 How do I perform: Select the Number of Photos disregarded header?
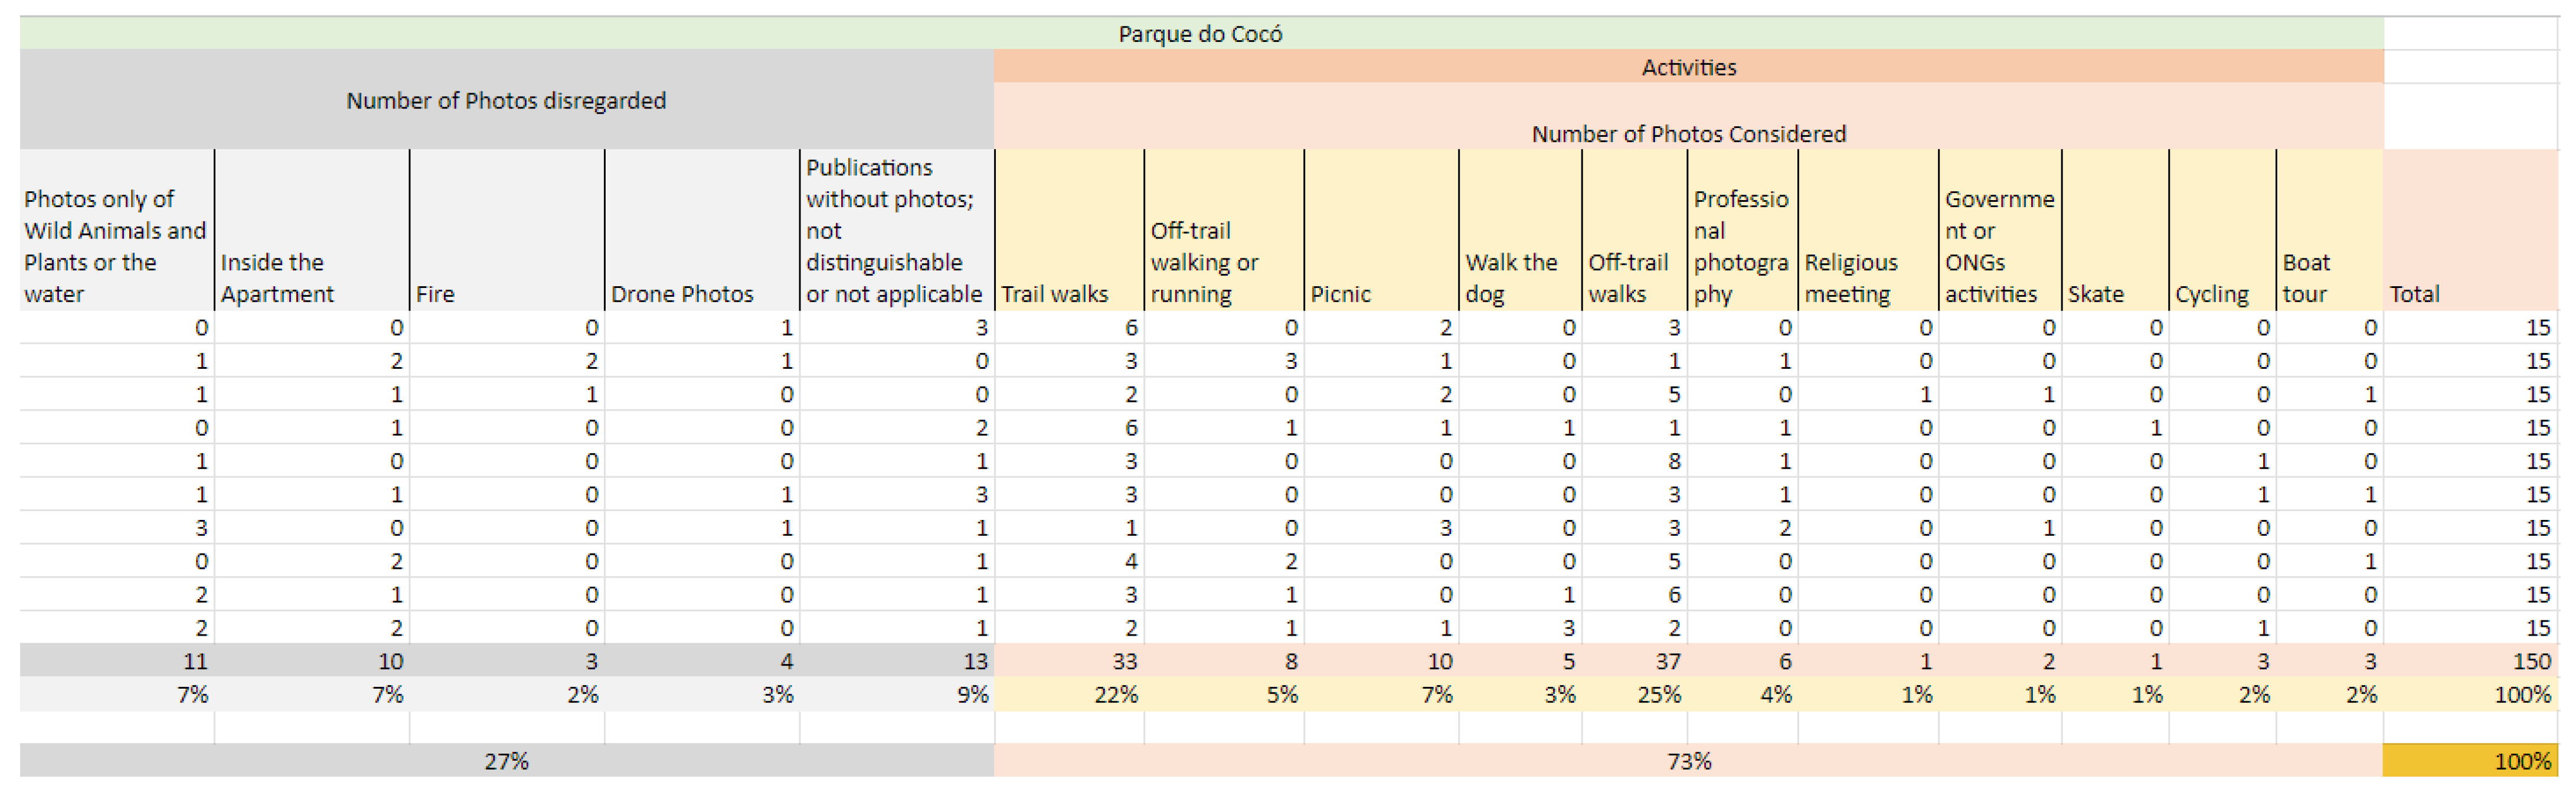506,100
